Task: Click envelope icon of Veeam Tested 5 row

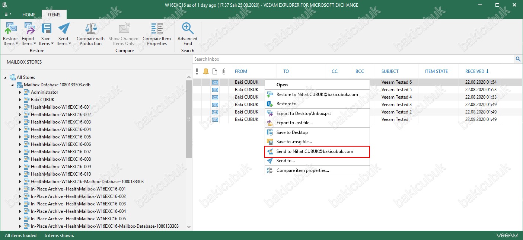Action: 215,90
